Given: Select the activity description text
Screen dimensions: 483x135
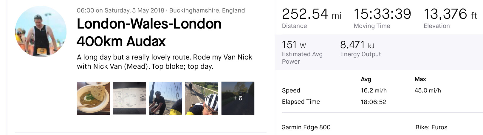Looking at the screenshot, I should tap(164, 62).
